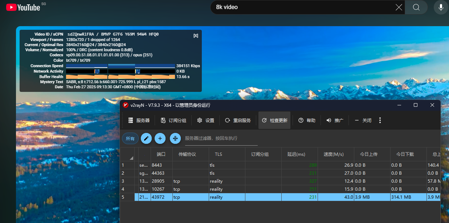Screen dimensions: 449x223
Task: Click port cell 43972 in highlighted row
Action: point(161,197)
